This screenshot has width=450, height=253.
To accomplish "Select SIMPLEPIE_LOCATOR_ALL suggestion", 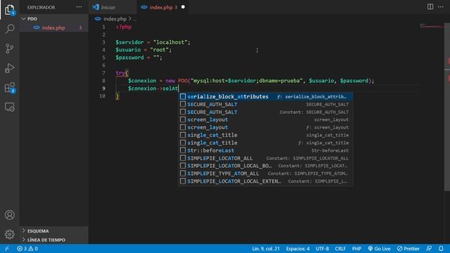I will 266,158.
